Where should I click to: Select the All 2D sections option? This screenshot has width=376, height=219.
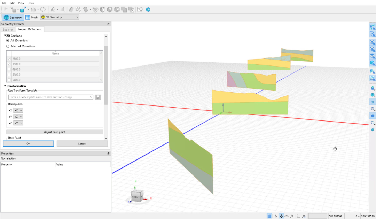tap(8, 41)
